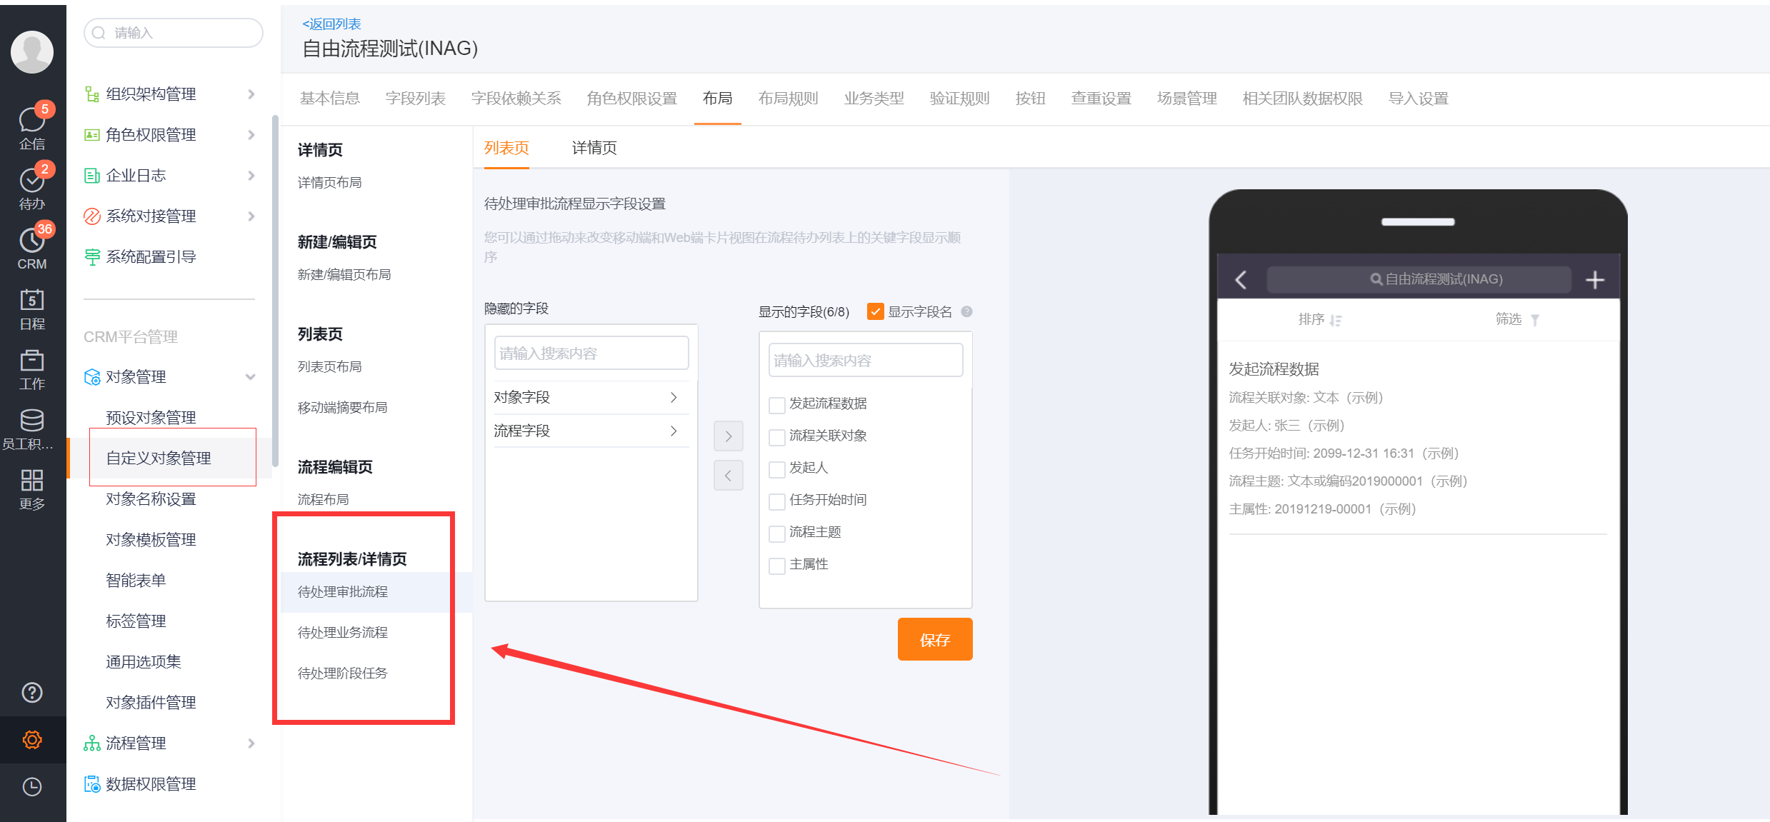Switch to the 验证规则 tab

pyautogui.click(x=960, y=99)
